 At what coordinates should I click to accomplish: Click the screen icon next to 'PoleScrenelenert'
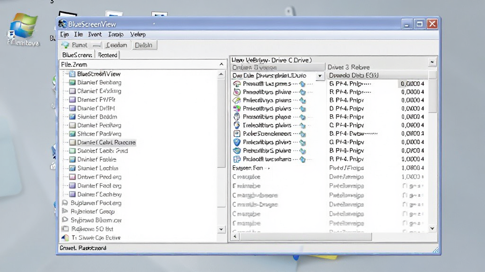click(x=237, y=134)
